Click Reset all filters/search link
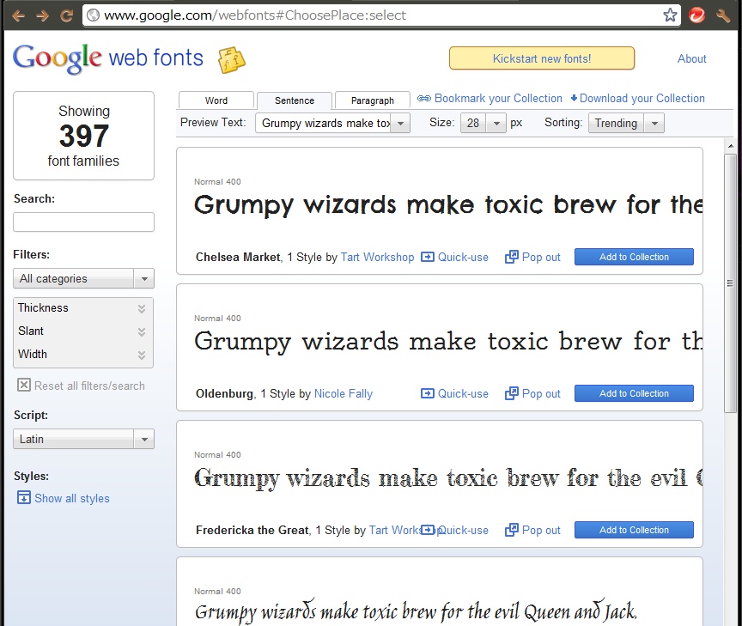The image size is (742, 626). 89,386
